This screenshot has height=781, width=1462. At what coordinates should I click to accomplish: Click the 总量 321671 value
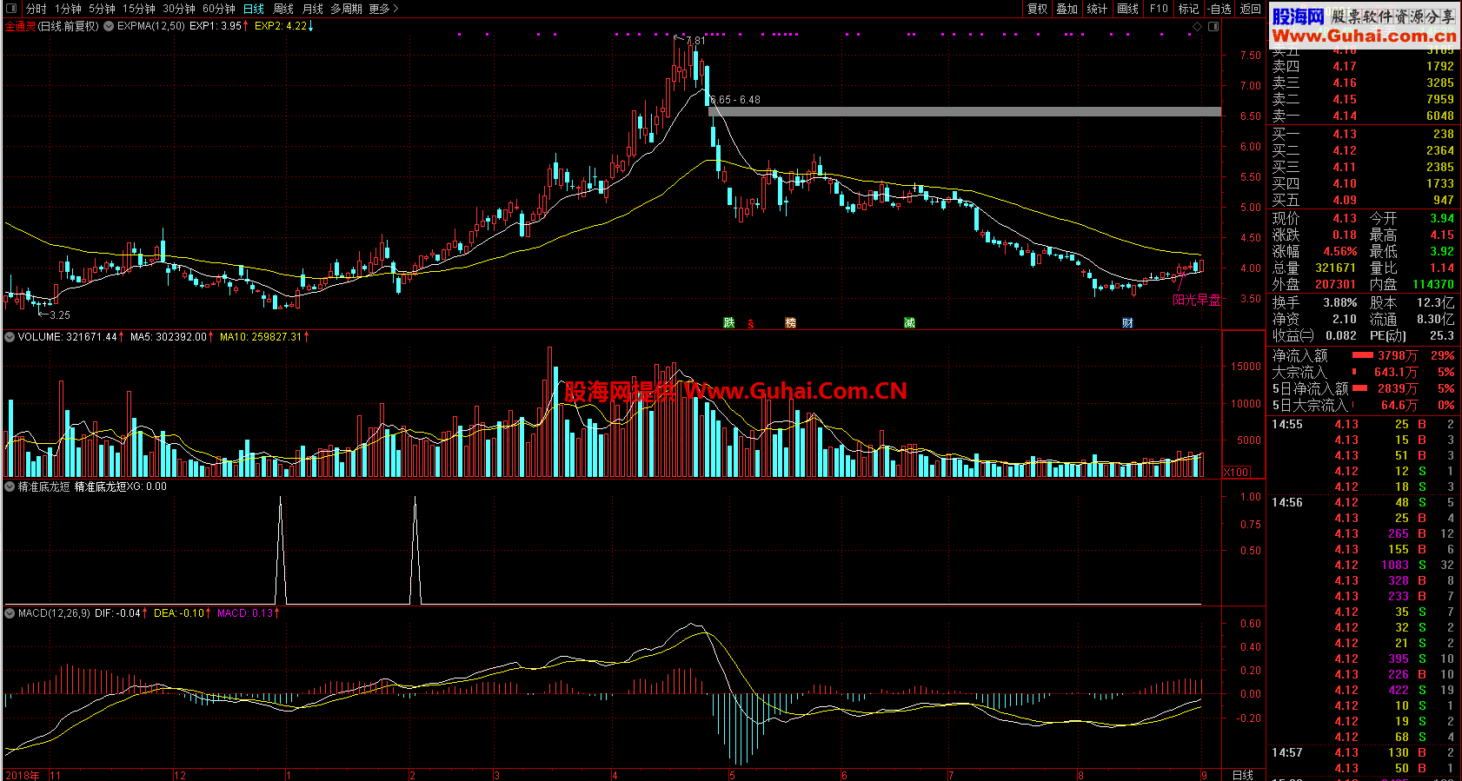(x=1335, y=268)
